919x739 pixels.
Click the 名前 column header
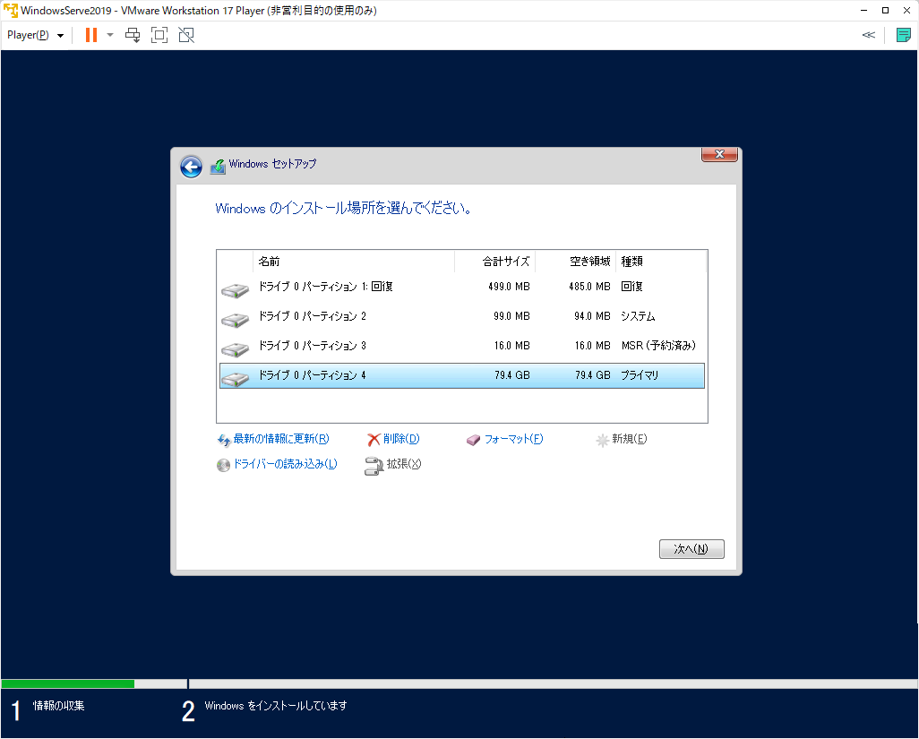pyautogui.click(x=354, y=262)
